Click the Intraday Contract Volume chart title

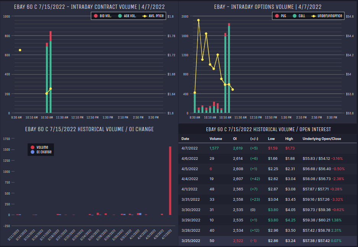point(89,6)
